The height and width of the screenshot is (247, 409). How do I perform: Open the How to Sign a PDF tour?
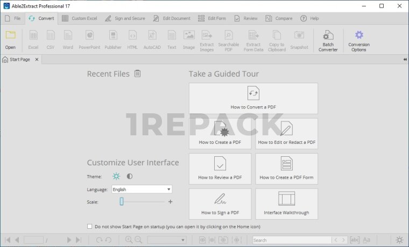pos(220,204)
